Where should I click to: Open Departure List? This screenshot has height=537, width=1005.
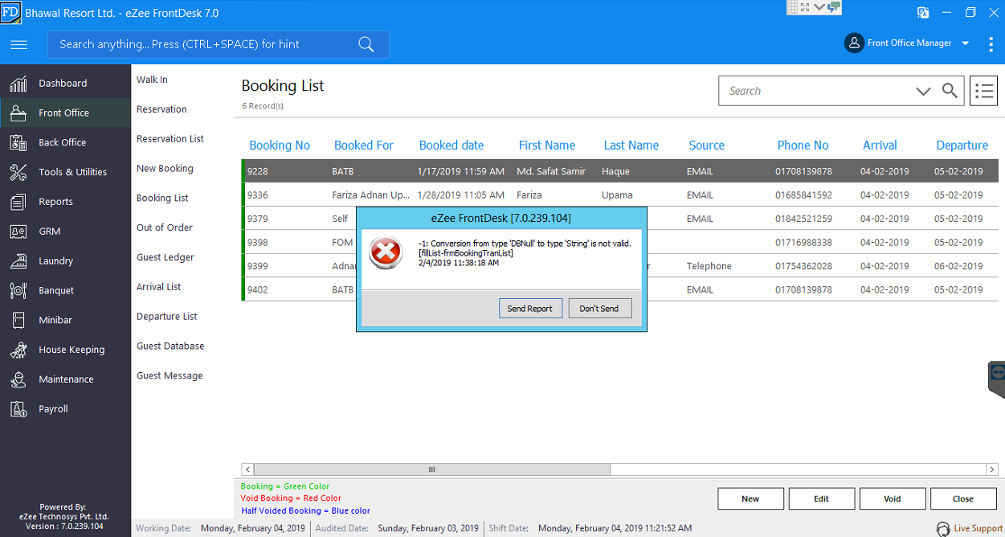tap(167, 317)
